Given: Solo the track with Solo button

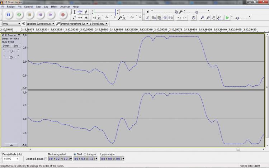Looking at the screenshot, I should (16, 46).
